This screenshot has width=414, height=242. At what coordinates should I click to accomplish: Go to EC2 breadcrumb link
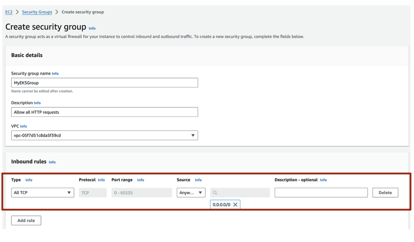coord(9,12)
